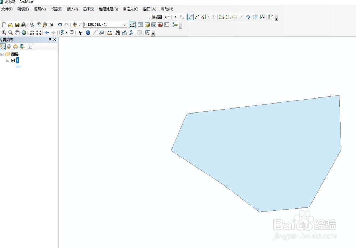356x248 pixels.
Task: Open the ArcToolbox window
Action: tap(161, 25)
